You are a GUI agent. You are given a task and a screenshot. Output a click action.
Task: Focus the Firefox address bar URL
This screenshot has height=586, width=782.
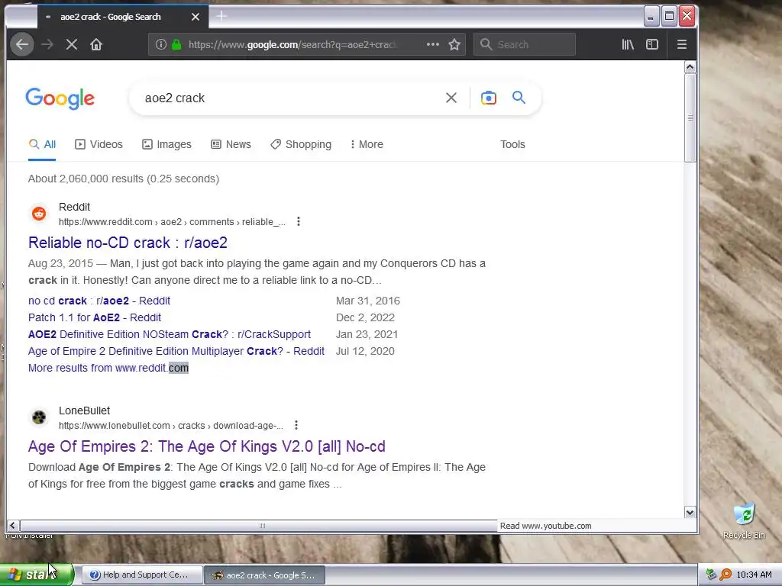click(294, 44)
